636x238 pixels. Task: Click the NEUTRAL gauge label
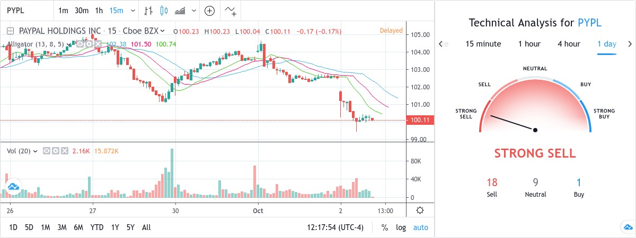(x=535, y=69)
